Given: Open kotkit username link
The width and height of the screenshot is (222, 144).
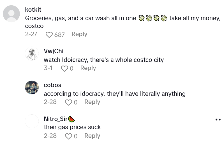Looking at the screenshot, I should click(33, 10).
